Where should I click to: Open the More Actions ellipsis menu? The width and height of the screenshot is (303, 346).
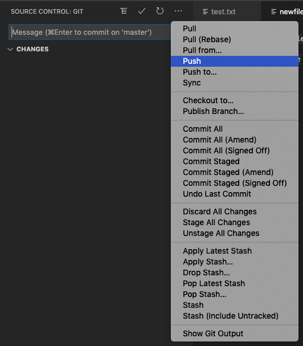tap(178, 11)
